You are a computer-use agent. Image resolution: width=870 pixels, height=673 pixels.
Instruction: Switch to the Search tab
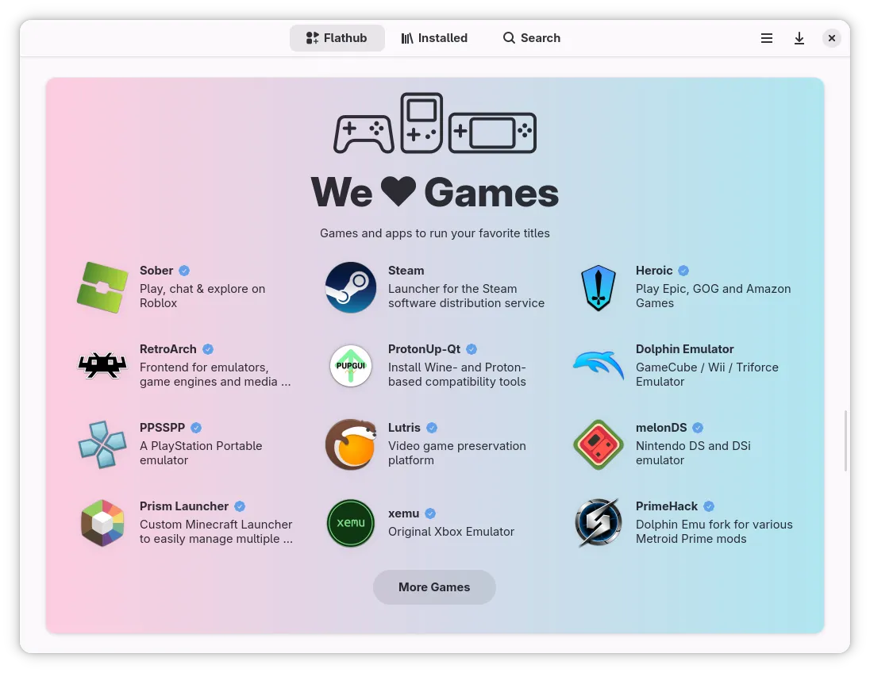click(x=532, y=38)
